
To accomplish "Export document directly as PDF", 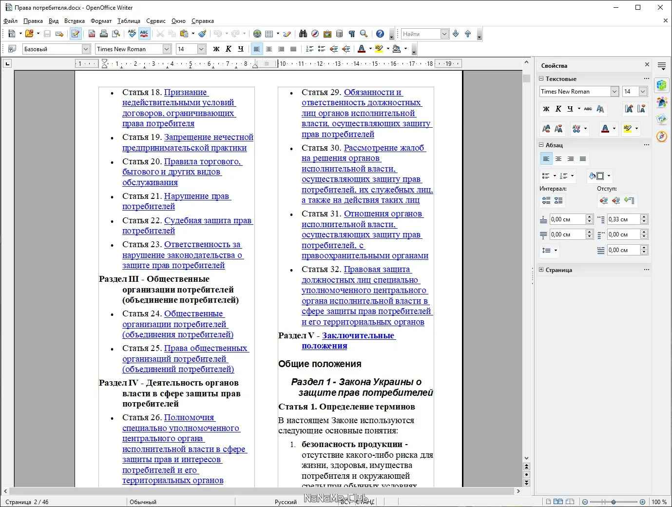I will (x=92, y=34).
